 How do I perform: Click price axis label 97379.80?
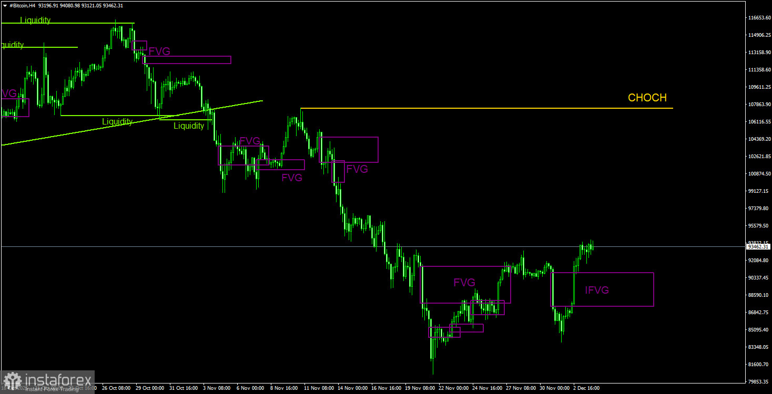click(759, 209)
